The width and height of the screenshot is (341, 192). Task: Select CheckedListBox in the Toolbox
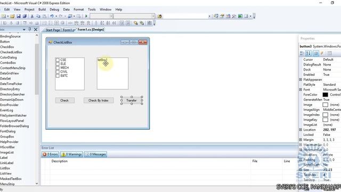click(11, 52)
